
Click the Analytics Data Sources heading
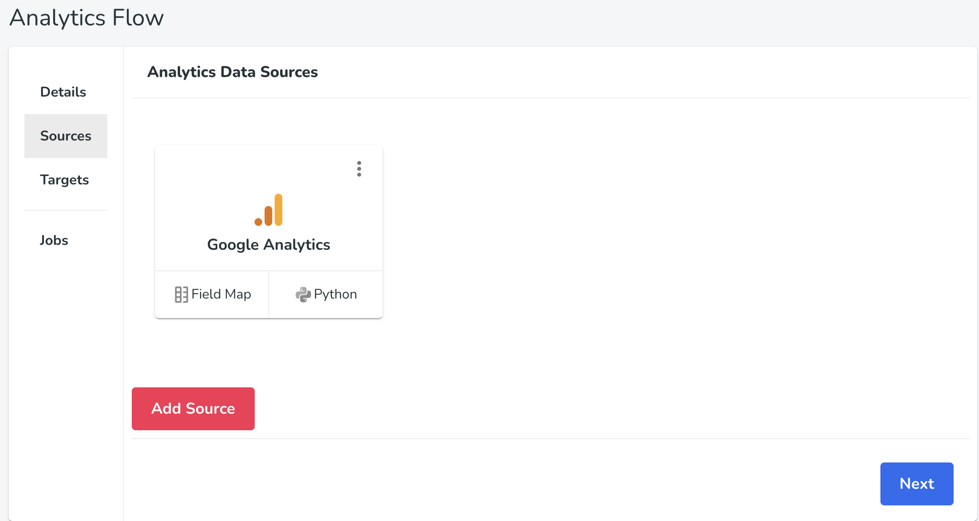[233, 72]
